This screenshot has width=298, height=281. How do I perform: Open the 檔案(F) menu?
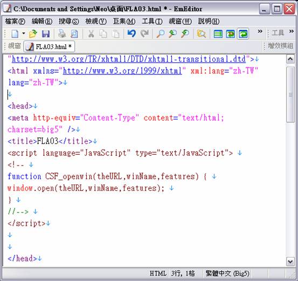click(15, 21)
